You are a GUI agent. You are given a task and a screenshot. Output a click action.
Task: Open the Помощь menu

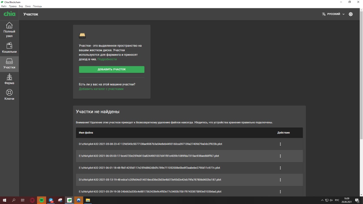coord(37,6)
